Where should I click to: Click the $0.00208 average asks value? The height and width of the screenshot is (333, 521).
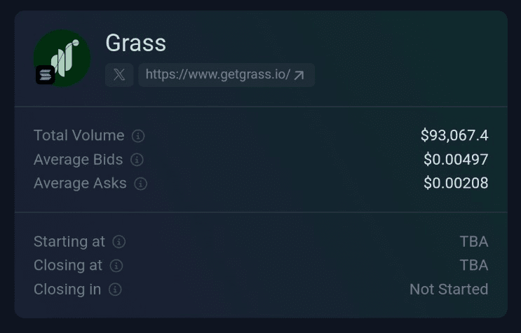(x=456, y=183)
